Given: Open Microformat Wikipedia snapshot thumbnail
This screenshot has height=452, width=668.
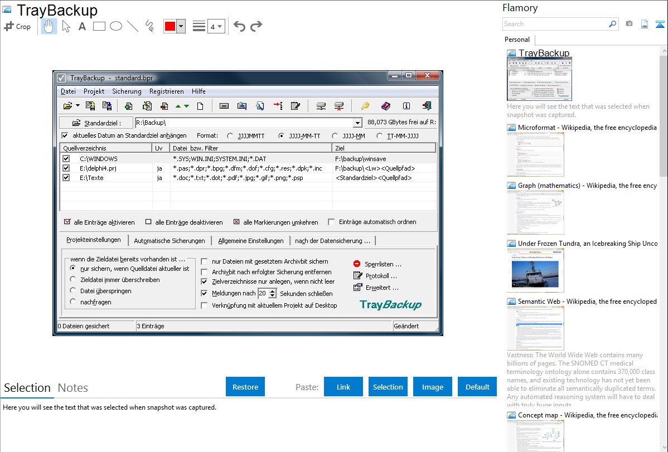Looking at the screenshot, I should tap(535, 154).
